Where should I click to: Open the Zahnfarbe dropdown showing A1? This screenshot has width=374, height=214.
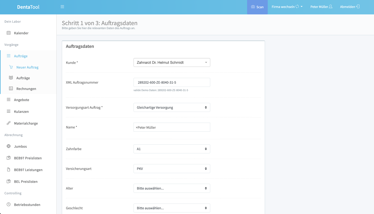172,149
